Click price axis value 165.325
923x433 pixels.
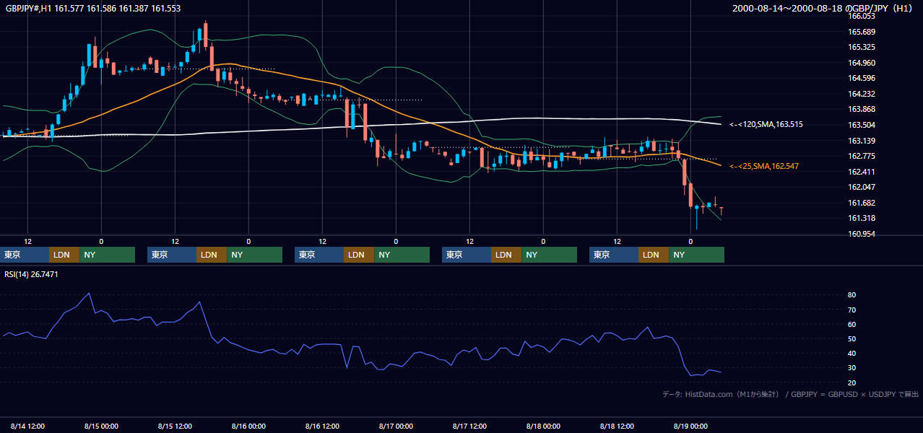click(x=862, y=47)
